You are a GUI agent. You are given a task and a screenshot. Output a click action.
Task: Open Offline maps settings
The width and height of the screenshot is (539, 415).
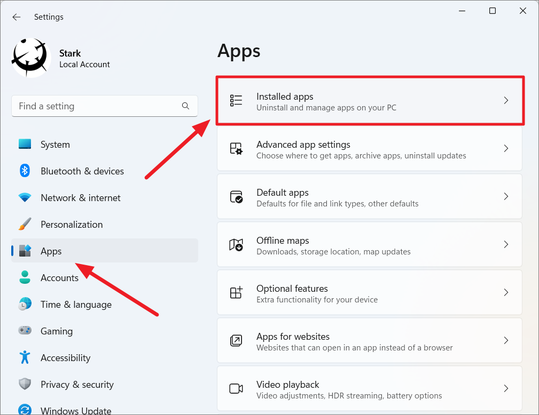[x=370, y=244]
